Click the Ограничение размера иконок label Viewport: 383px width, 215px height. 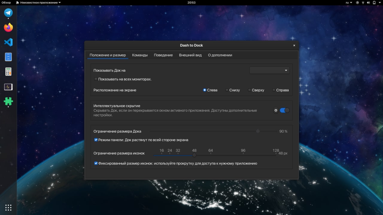(x=119, y=153)
